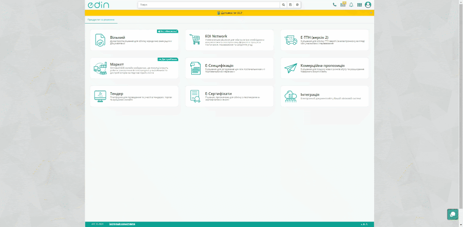
Task: Click the EDI Network shopping cart icon
Action: (195, 39)
